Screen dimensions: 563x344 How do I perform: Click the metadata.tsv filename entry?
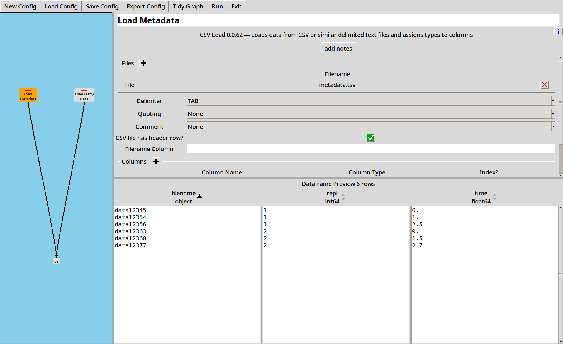(337, 85)
